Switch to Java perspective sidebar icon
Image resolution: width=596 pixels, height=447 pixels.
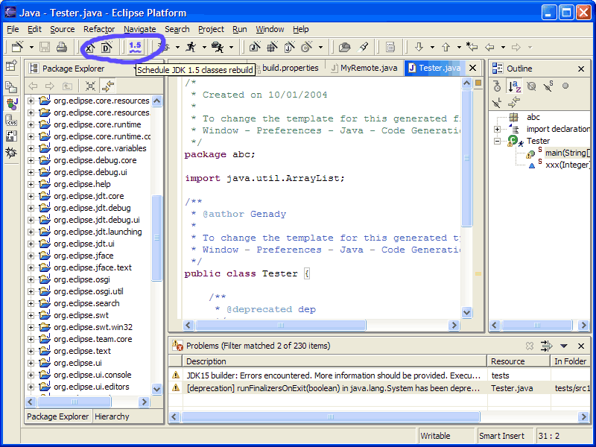click(11, 104)
